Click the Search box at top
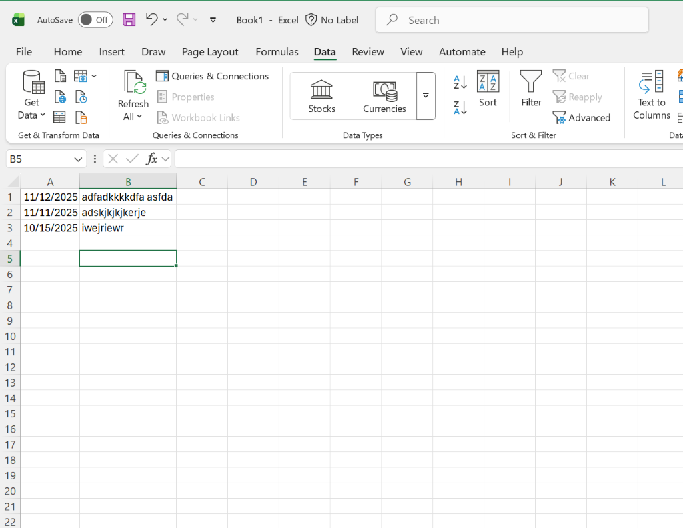 512,20
